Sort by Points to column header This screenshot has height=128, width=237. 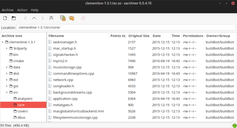tap(118, 36)
